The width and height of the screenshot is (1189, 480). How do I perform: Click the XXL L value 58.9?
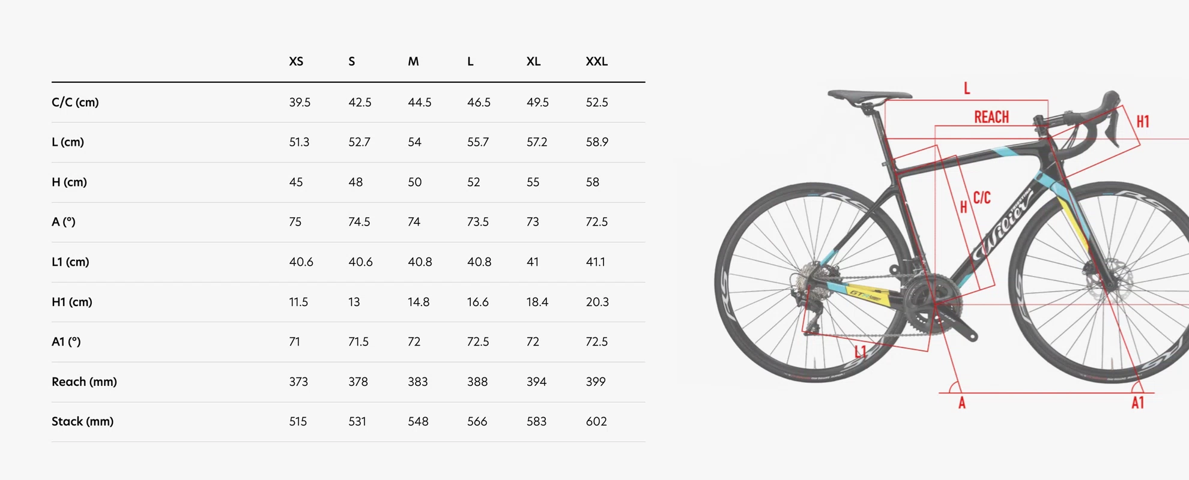(597, 142)
